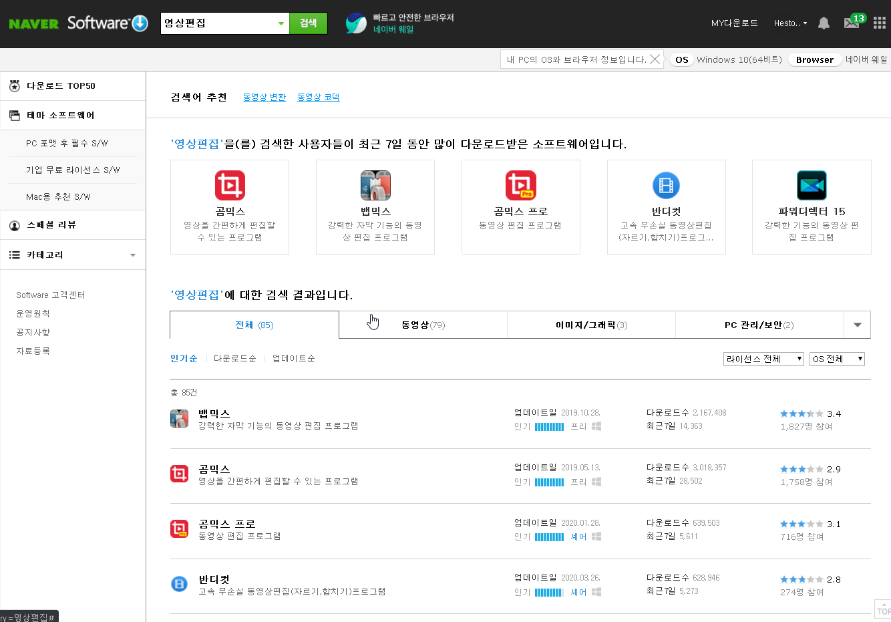891x622 pixels.
Task: Click the 스페셜 리뷰 icon
Action: click(14, 225)
